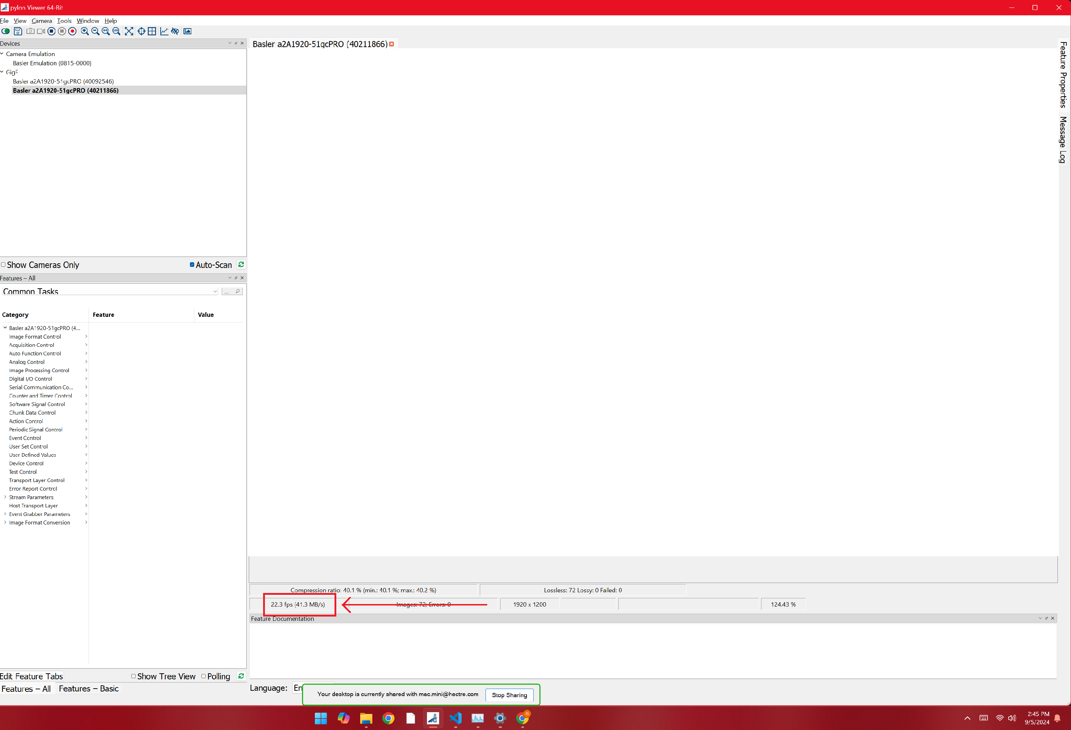Open the View menu
The image size is (1071, 730).
pos(20,21)
